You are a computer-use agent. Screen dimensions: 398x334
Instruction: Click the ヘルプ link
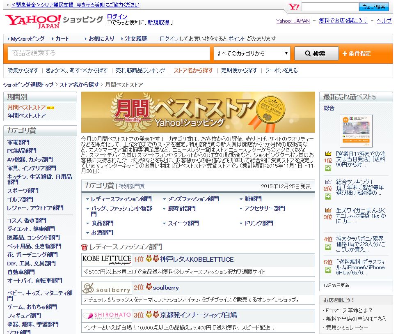pyautogui.click(x=384, y=21)
